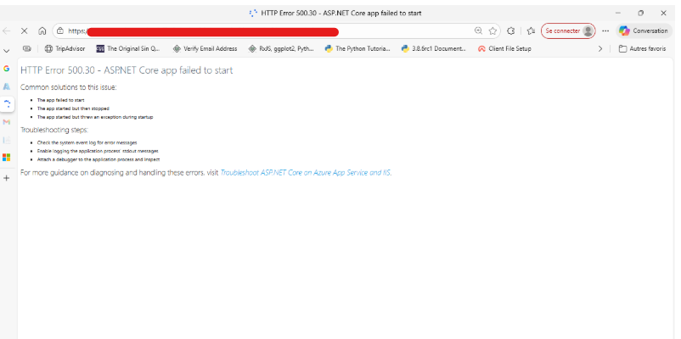
Task: Open the Google sidebar icon
Action: (x=7, y=69)
